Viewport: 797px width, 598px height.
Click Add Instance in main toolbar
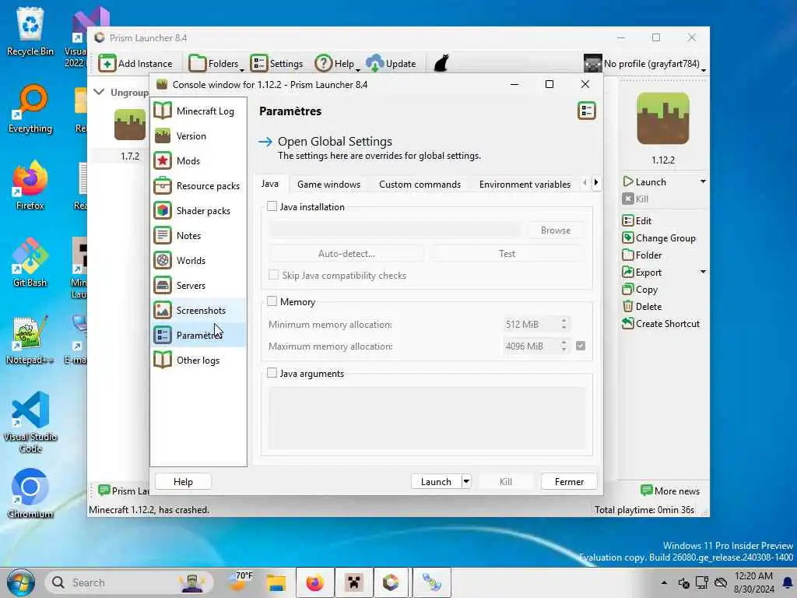click(x=135, y=64)
